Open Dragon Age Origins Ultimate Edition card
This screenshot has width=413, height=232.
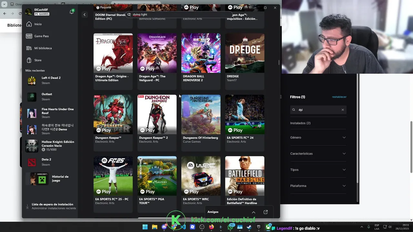tap(113, 62)
